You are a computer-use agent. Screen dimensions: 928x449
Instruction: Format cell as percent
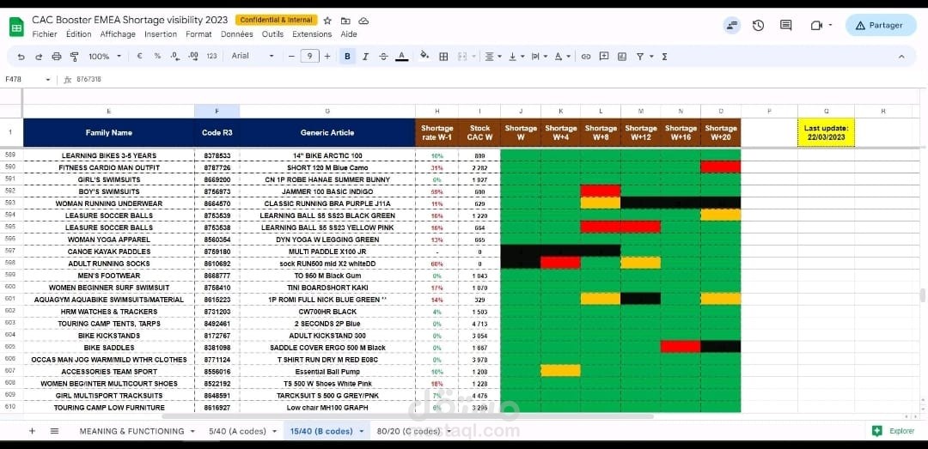click(x=157, y=56)
